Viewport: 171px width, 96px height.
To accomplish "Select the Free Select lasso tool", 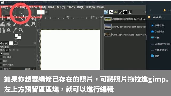I will 15,18.
